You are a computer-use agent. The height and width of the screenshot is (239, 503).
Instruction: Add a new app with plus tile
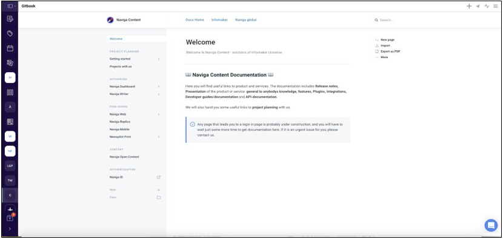pyautogui.click(x=10, y=209)
